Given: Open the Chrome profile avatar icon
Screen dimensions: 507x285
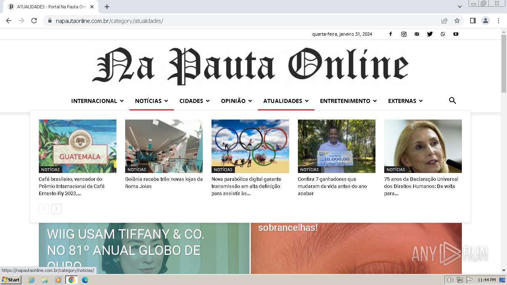Looking at the screenshot, I should point(485,21).
